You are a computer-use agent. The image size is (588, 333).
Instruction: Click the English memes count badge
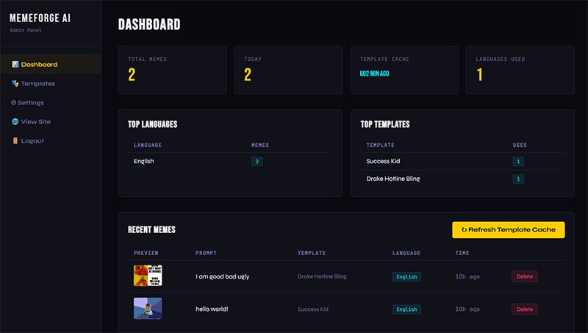[x=257, y=162]
